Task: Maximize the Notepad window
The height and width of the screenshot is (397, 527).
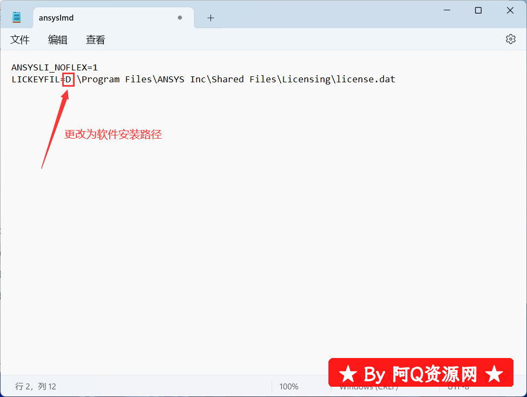Action: (478, 10)
